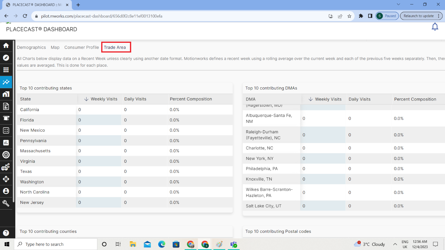Open the bar chart report icon in sidebar
Screen dimensions: 445x250
(6, 142)
